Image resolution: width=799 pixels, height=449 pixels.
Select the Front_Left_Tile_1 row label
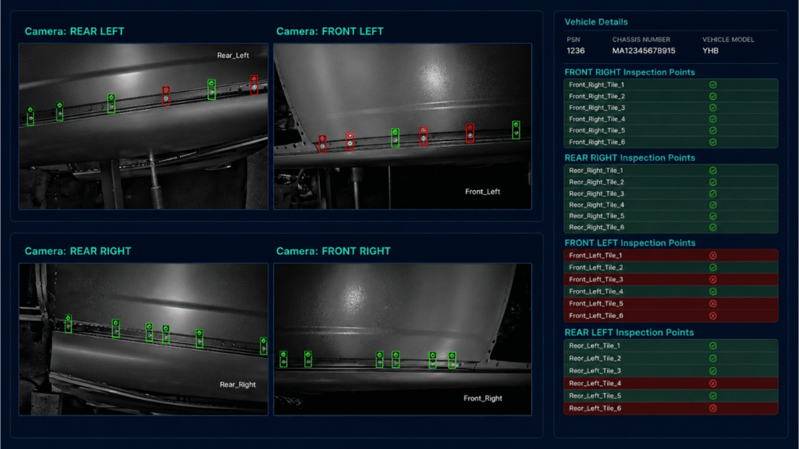(x=595, y=256)
